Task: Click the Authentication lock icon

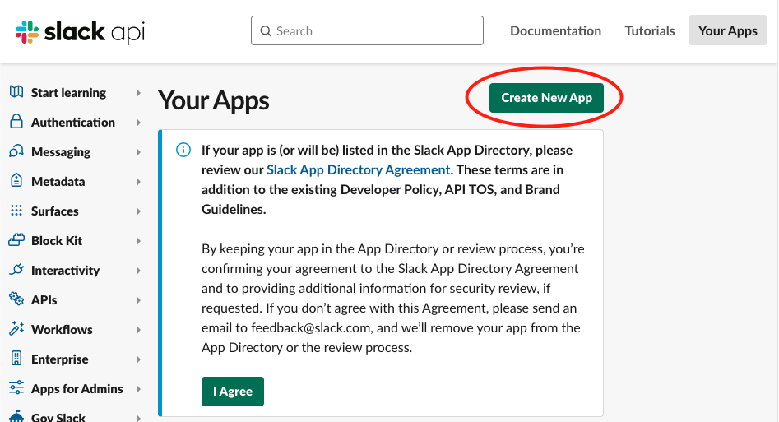Action: (x=16, y=121)
